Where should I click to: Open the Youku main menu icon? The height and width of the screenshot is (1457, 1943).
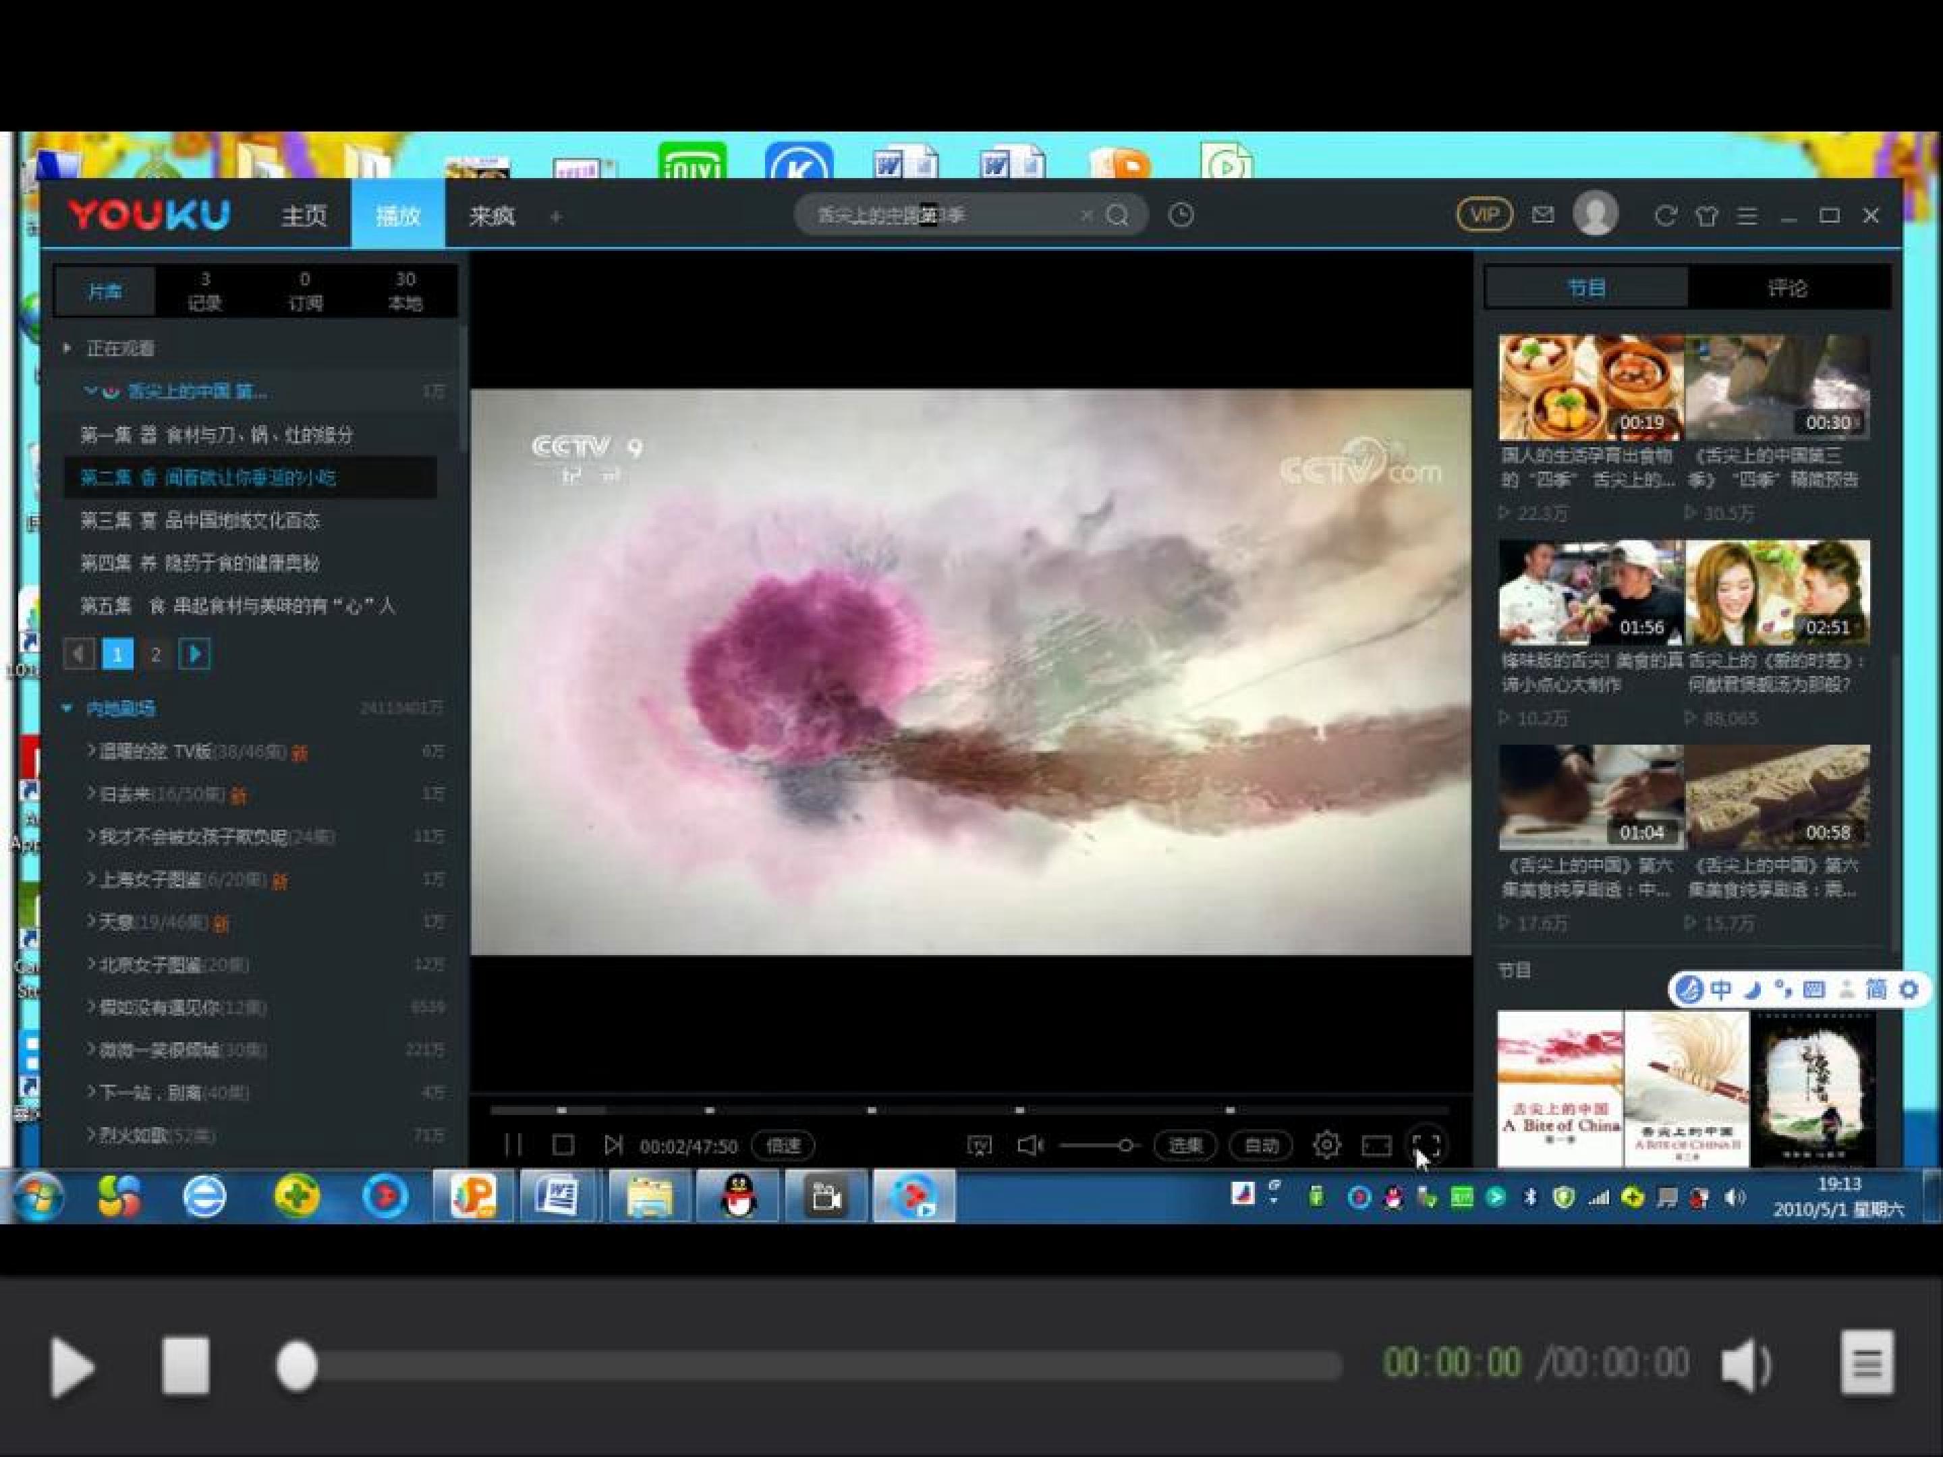click(1747, 215)
